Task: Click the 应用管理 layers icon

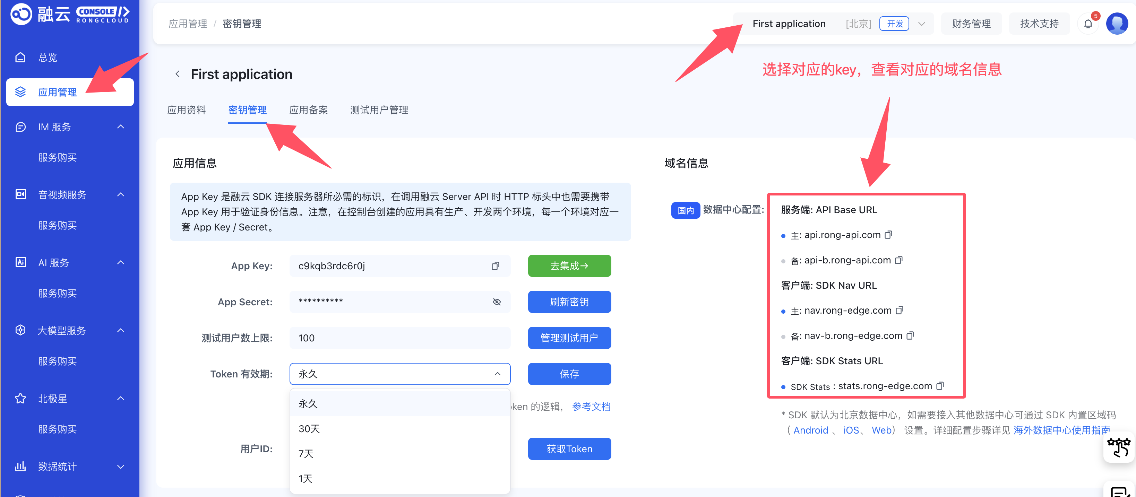Action: (x=20, y=92)
